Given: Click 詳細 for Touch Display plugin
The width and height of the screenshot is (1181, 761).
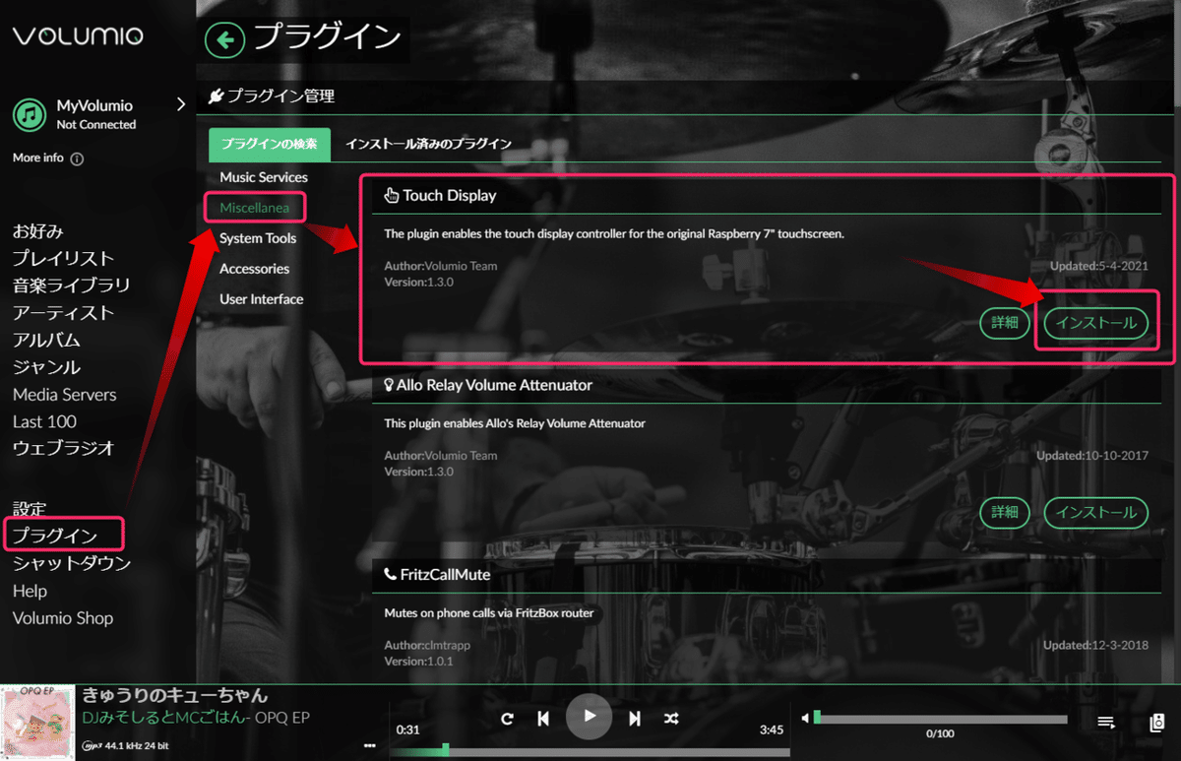Looking at the screenshot, I should pos(1005,323).
